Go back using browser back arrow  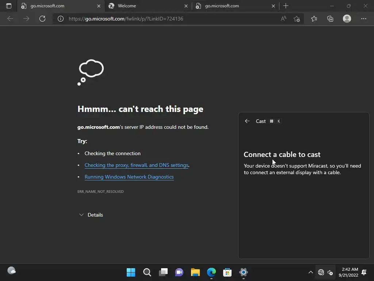(x=10, y=19)
